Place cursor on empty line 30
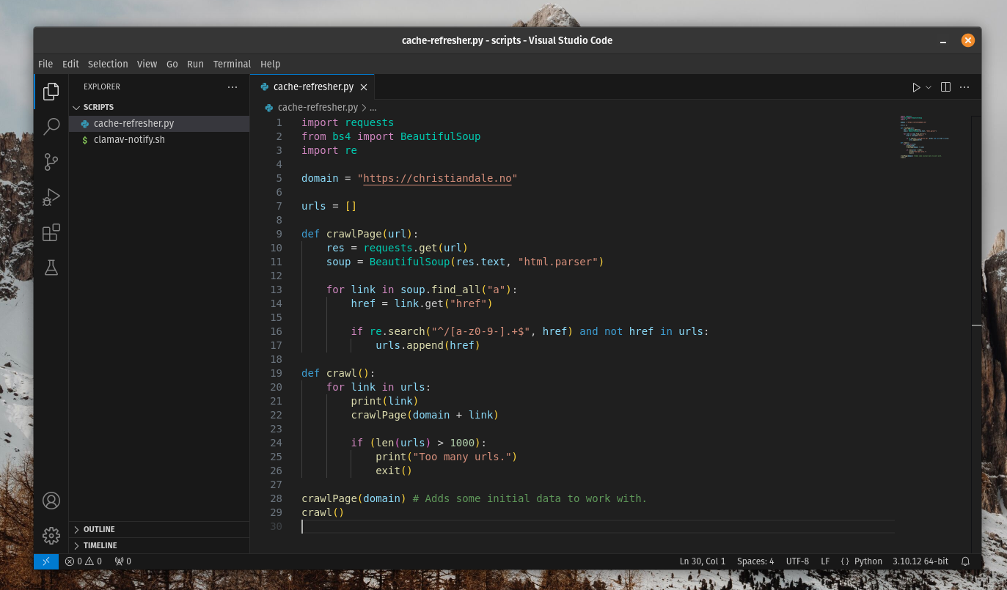 point(598,526)
